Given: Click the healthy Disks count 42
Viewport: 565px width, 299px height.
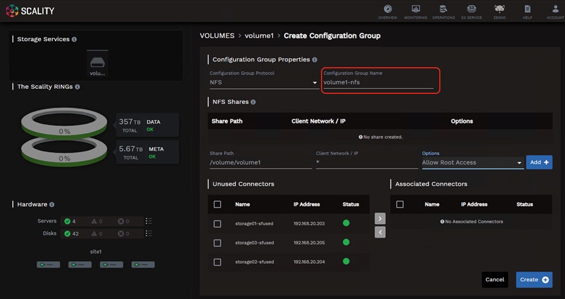Looking at the screenshot, I should tap(71, 234).
